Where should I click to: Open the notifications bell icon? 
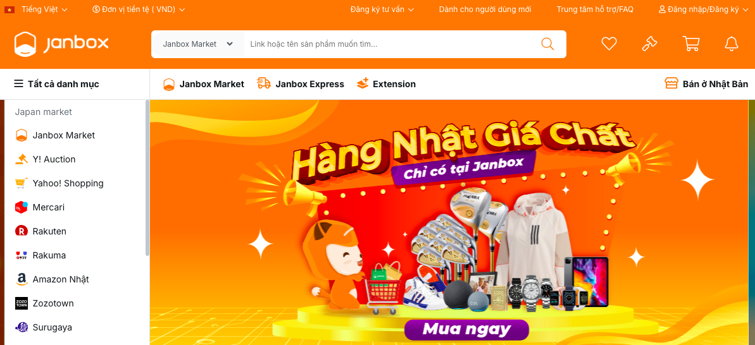coord(732,44)
